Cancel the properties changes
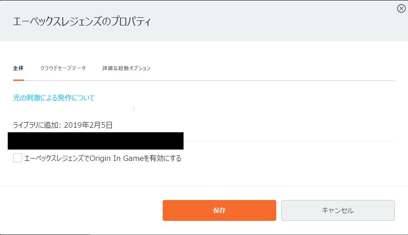Image resolution: width=408 pixels, height=235 pixels. (338, 210)
